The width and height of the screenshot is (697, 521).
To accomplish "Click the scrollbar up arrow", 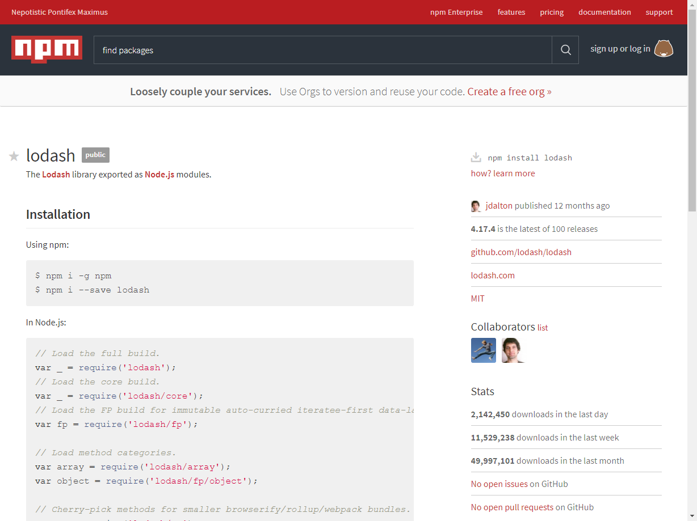I will click(x=692, y=5).
